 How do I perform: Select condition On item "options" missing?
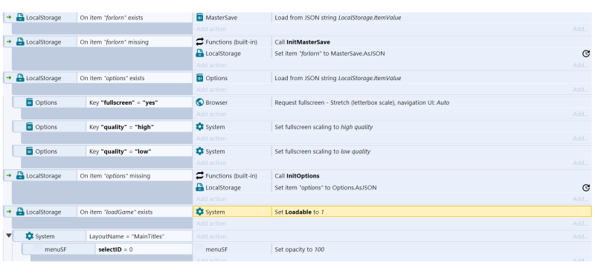pyautogui.click(x=135, y=176)
